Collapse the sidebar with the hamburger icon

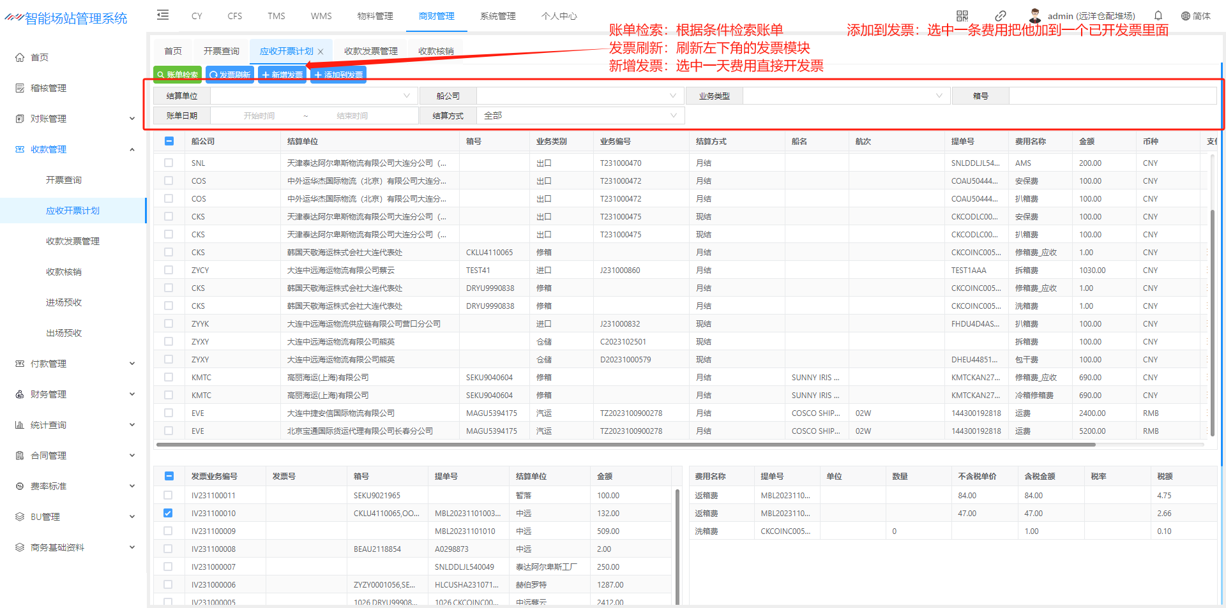coord(163,15)
